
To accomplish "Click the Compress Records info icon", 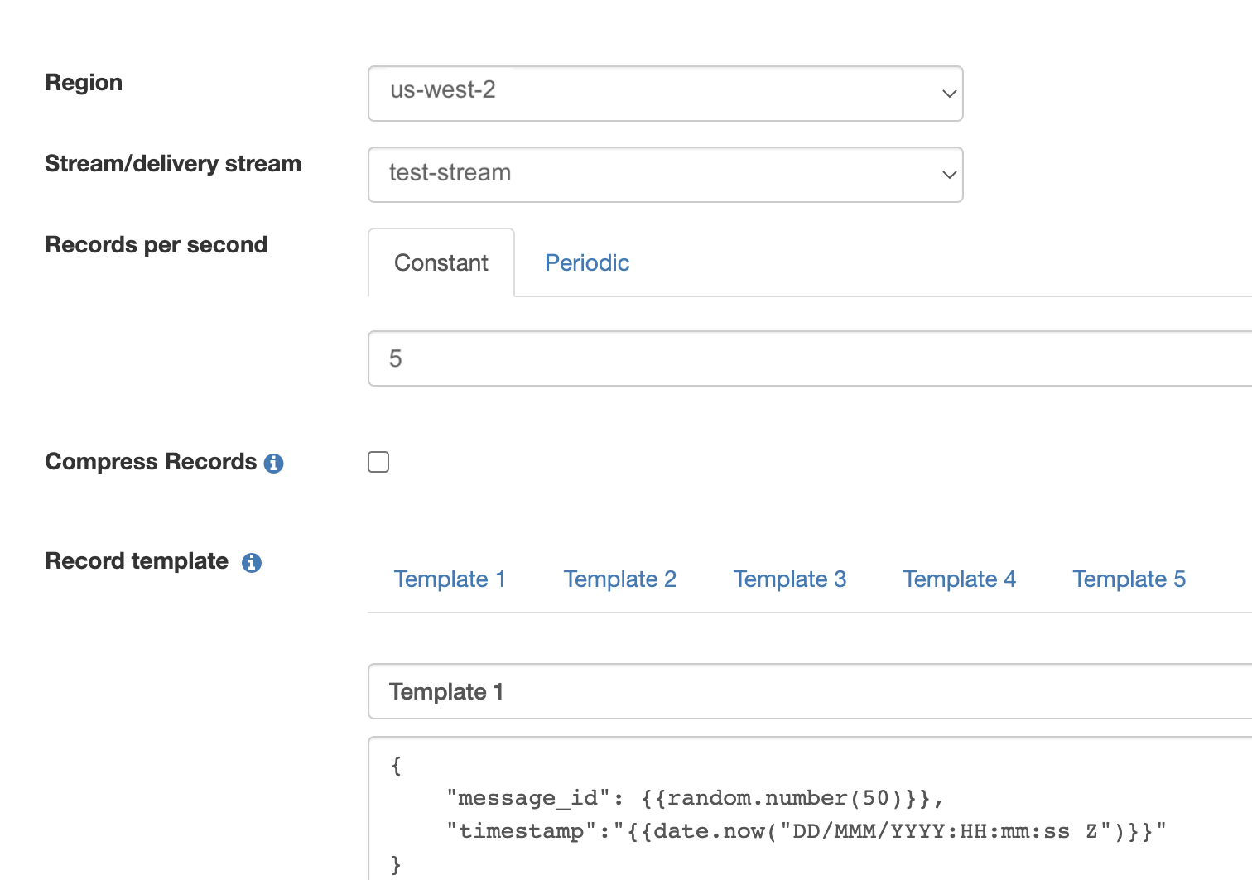I will click(273, 464).
